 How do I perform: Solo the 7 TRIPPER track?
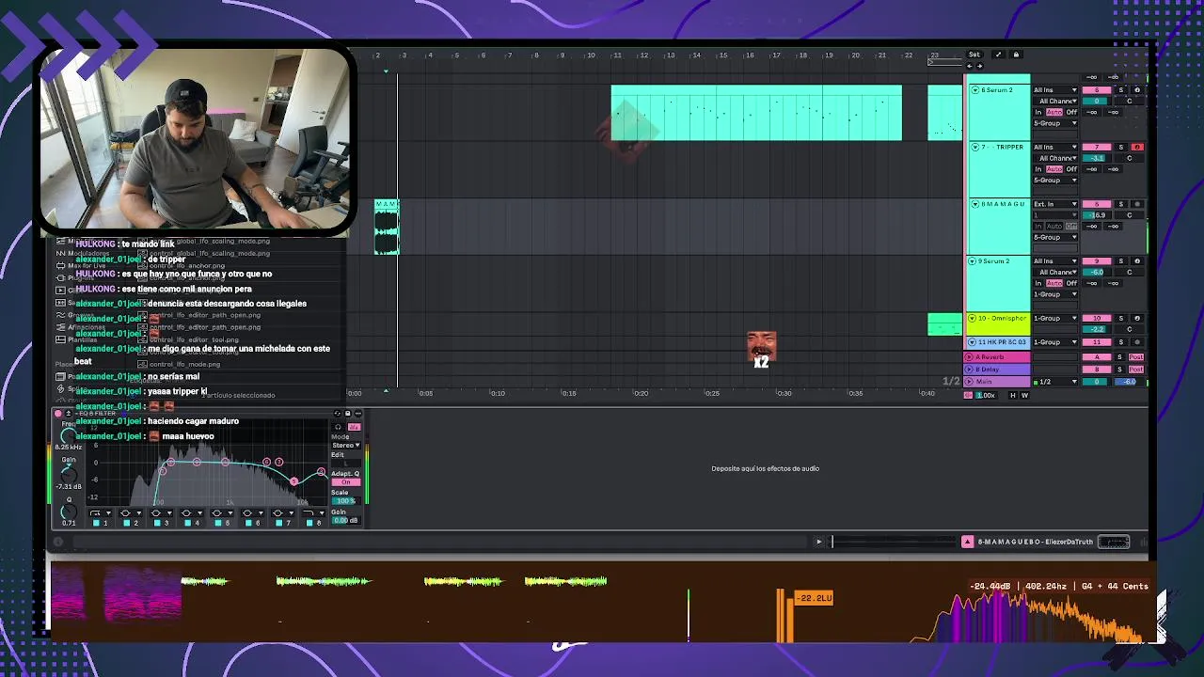(1121, 147)
